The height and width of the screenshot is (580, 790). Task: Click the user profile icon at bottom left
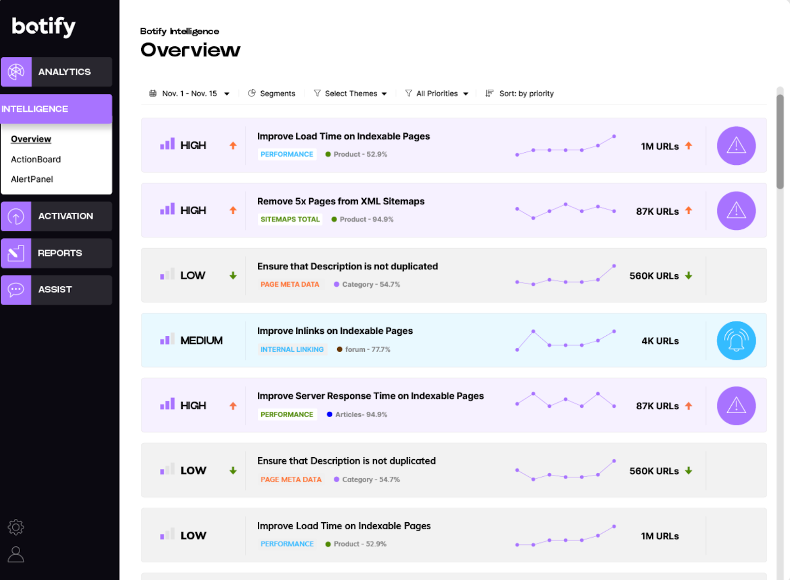pyautogui.click(x=15, y=554)
